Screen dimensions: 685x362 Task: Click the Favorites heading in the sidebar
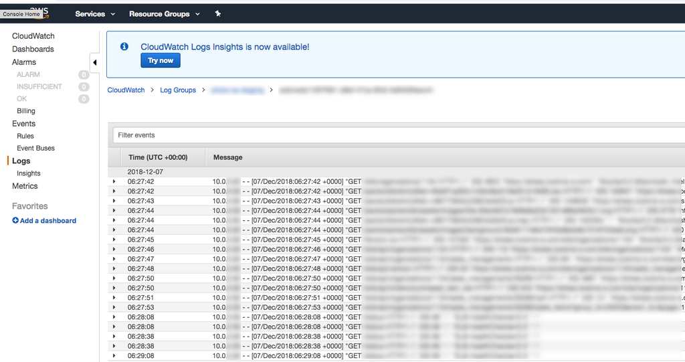(29, 206)
